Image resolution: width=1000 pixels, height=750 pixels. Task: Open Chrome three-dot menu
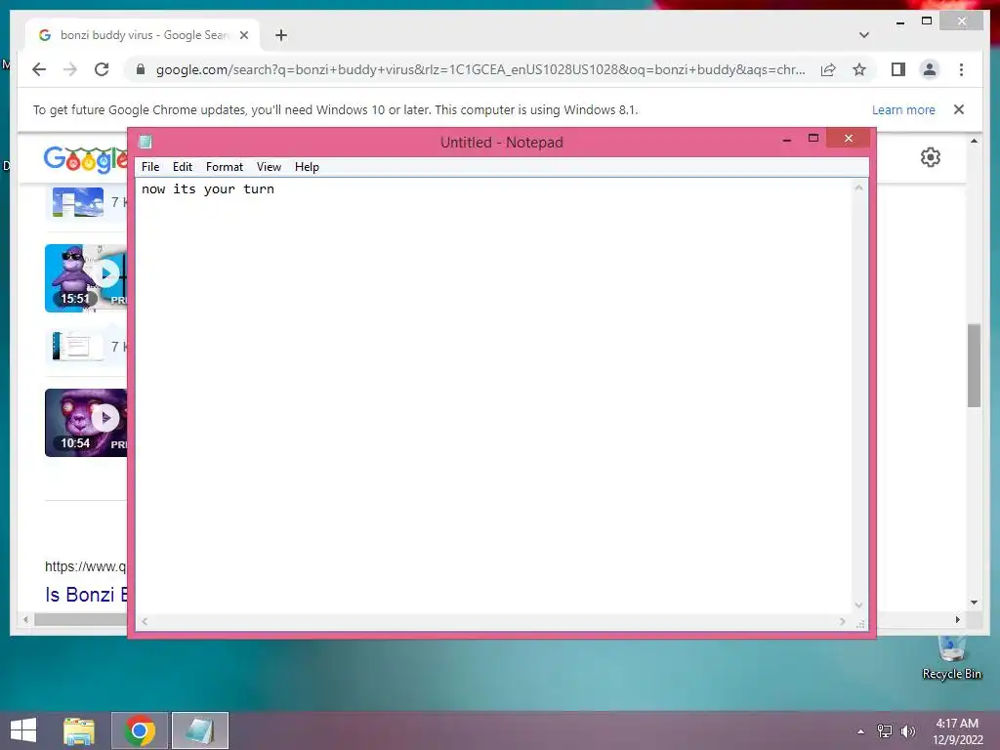[x=961, y=69]
